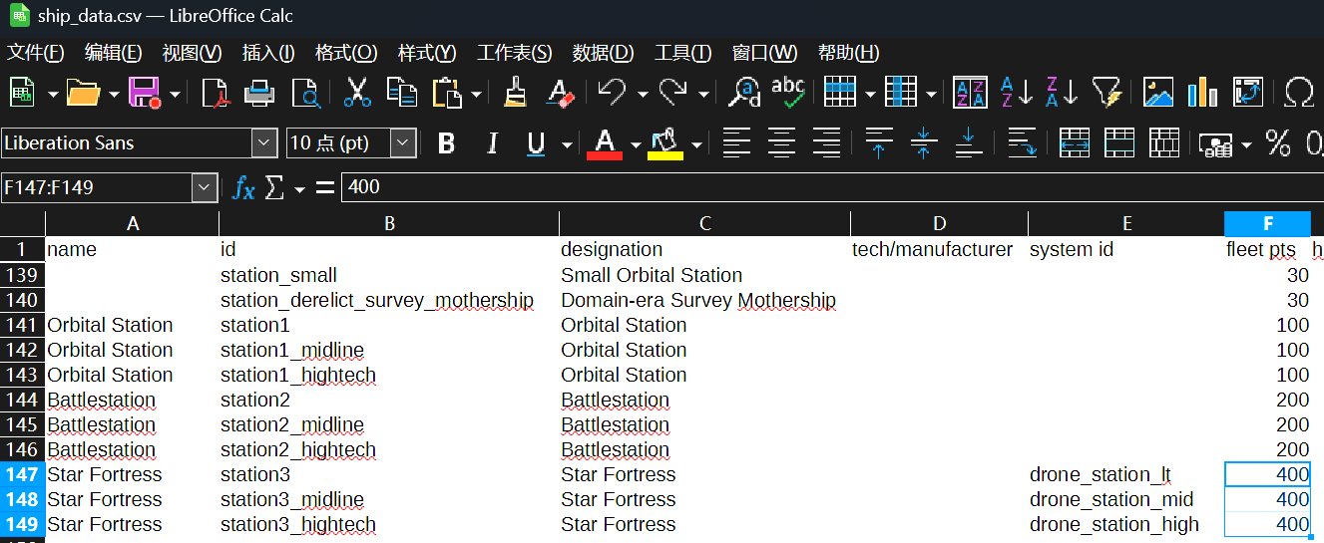Click the Sort Ascending icon
The image size is (1324, 543).
(x=1016, y=94)
